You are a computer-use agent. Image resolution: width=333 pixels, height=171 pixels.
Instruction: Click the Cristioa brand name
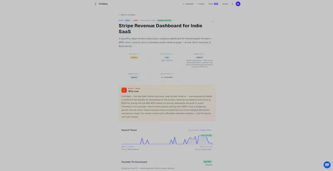pyautogui.click(x=103, y=4)
